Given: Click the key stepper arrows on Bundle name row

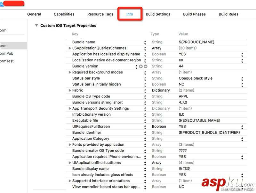Looking at the screenshot, I should point(145,42).
